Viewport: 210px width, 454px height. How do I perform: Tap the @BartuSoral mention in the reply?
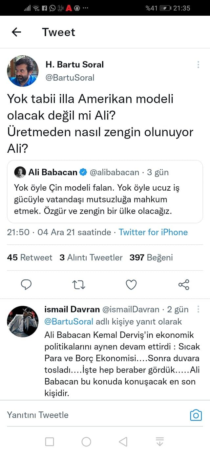(69, 322)
